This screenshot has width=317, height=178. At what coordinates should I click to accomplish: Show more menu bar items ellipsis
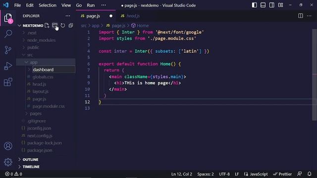pyautogui.click(x=104, y=5)
